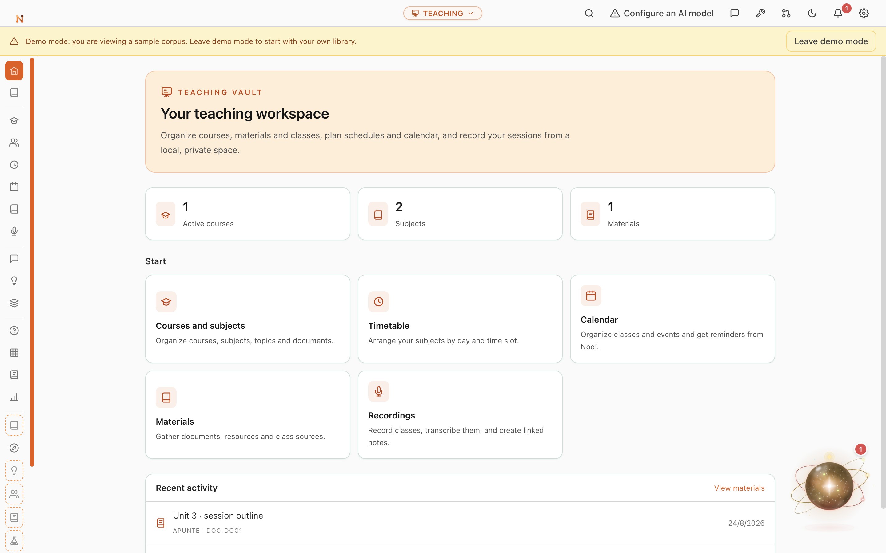Open the calendar sidebar icon
Screen dimensions: 886x553
(x=14, y=186)
